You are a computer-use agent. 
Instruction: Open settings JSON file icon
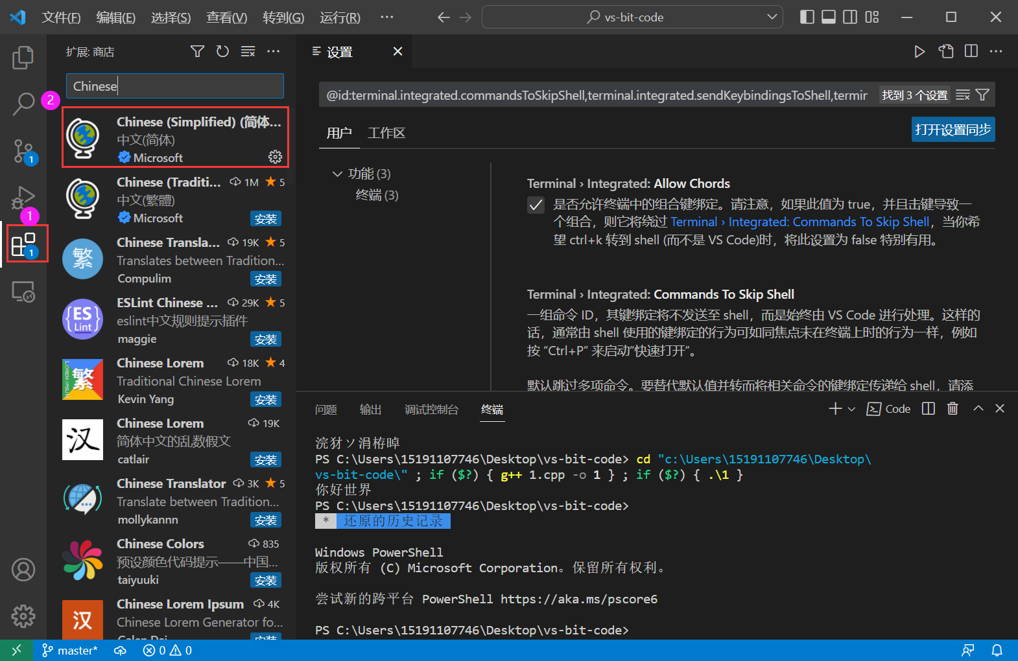click(946, 51)
